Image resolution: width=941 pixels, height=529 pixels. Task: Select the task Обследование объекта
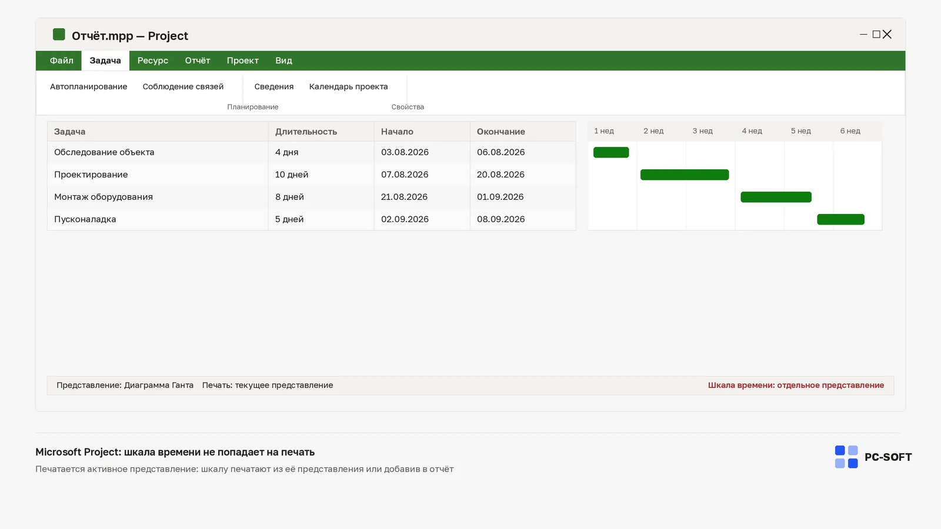(x=104, y=152)
